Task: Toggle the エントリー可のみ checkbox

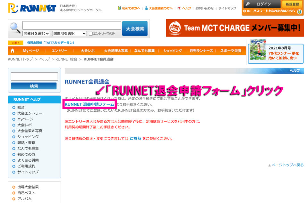Action: pos(91,34)
